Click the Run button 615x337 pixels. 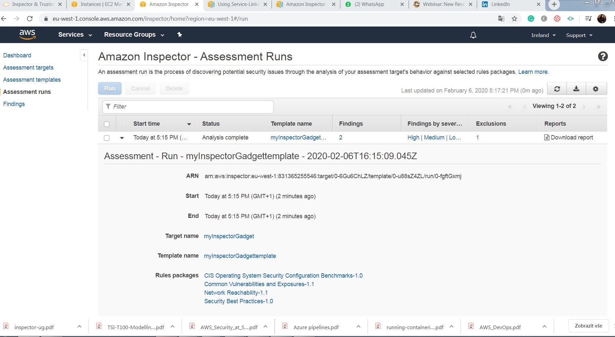(110, 88)
